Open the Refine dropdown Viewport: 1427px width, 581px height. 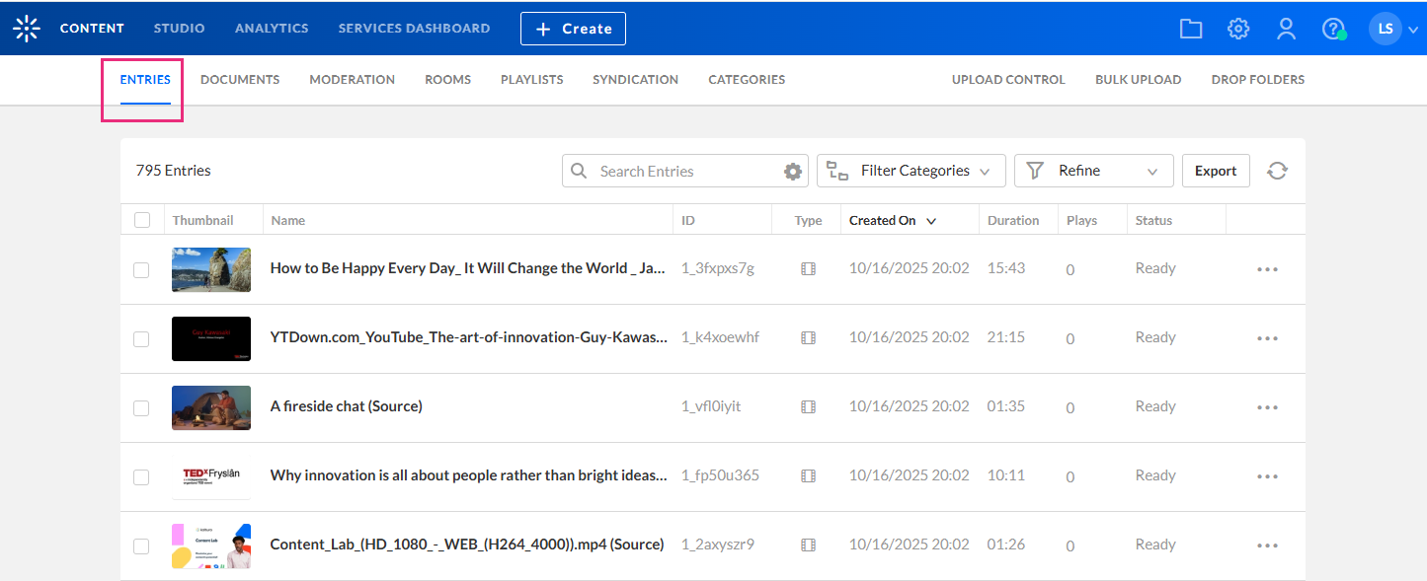pos(1093,171)
